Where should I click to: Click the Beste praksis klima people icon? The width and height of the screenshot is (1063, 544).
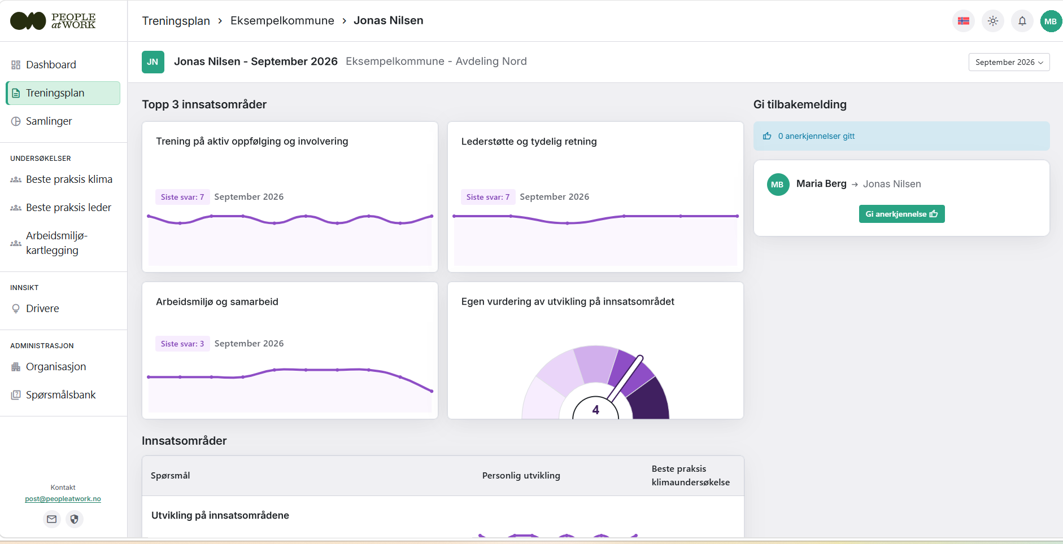(x=16, y=179)
